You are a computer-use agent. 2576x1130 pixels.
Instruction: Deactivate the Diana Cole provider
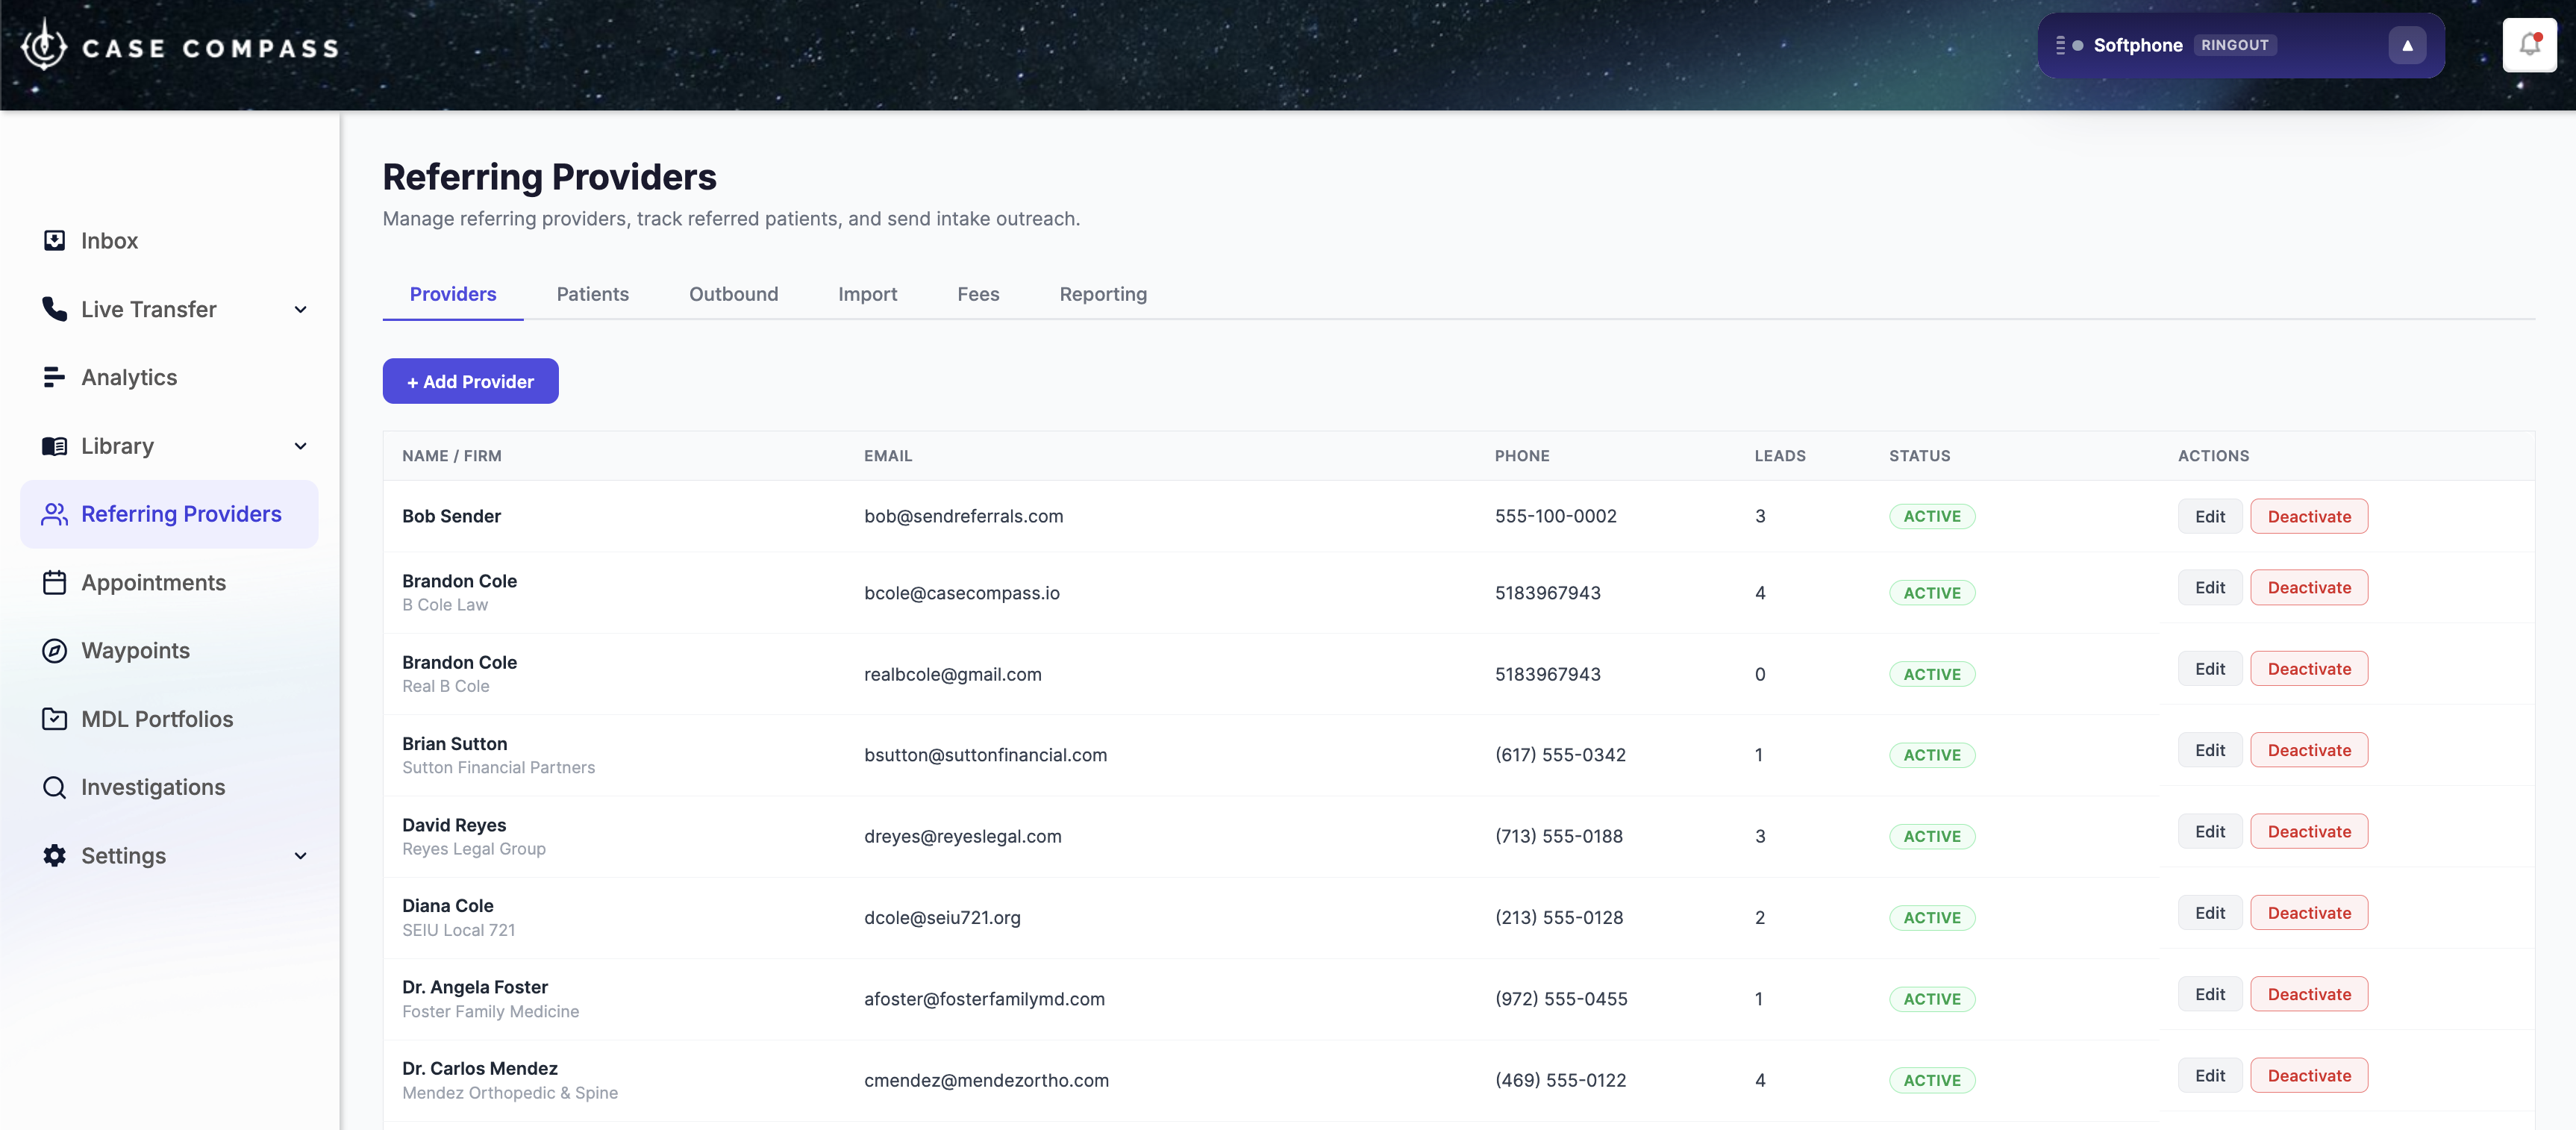[x=2308, y=913]
